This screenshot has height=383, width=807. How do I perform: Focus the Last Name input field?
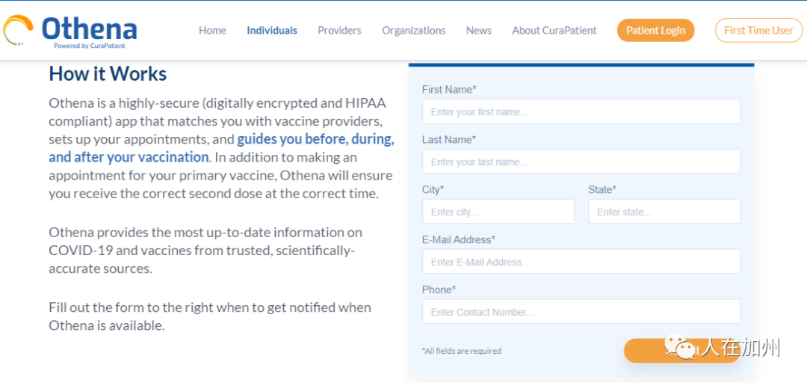pyautogui.click(x=581, y=162)
